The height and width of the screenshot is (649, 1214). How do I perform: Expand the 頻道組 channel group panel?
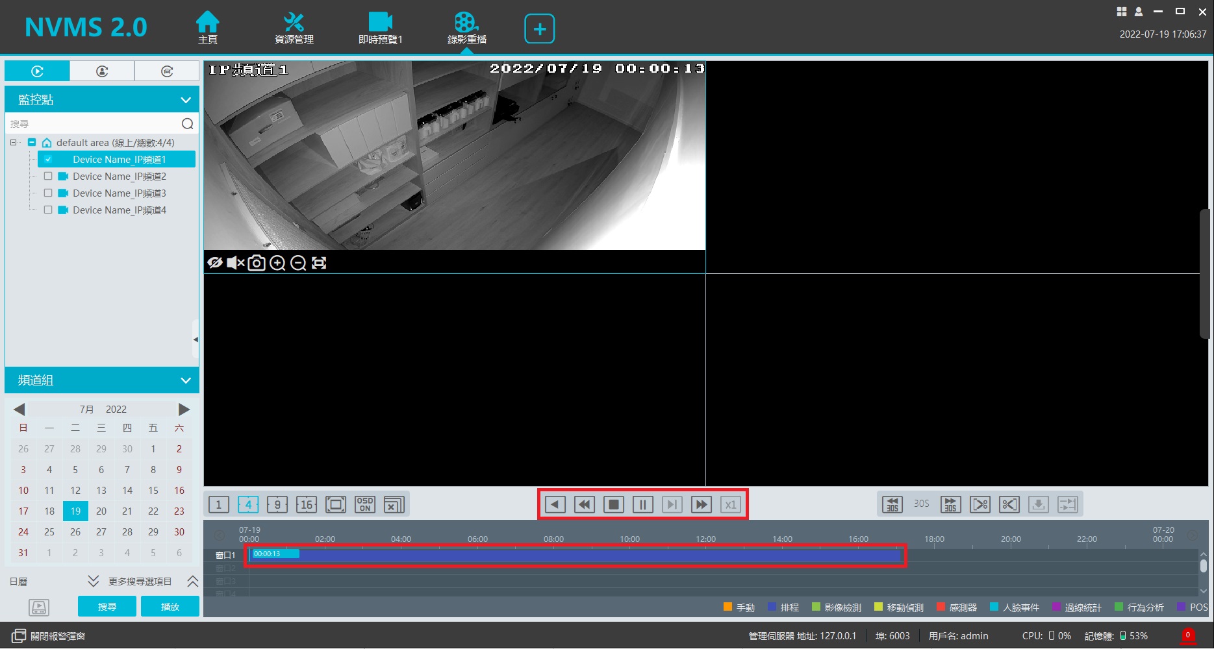click(186, 380)
